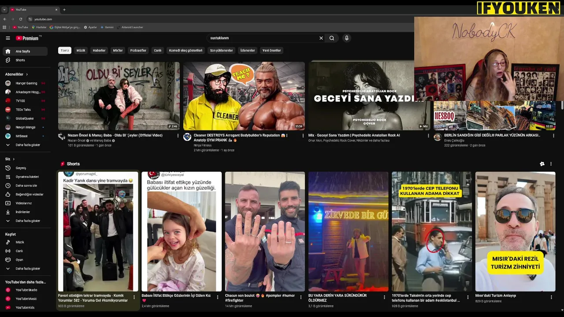The image size is (564, 317).
Task: Open Daha sonra izle list
Action: pos(24,186)
